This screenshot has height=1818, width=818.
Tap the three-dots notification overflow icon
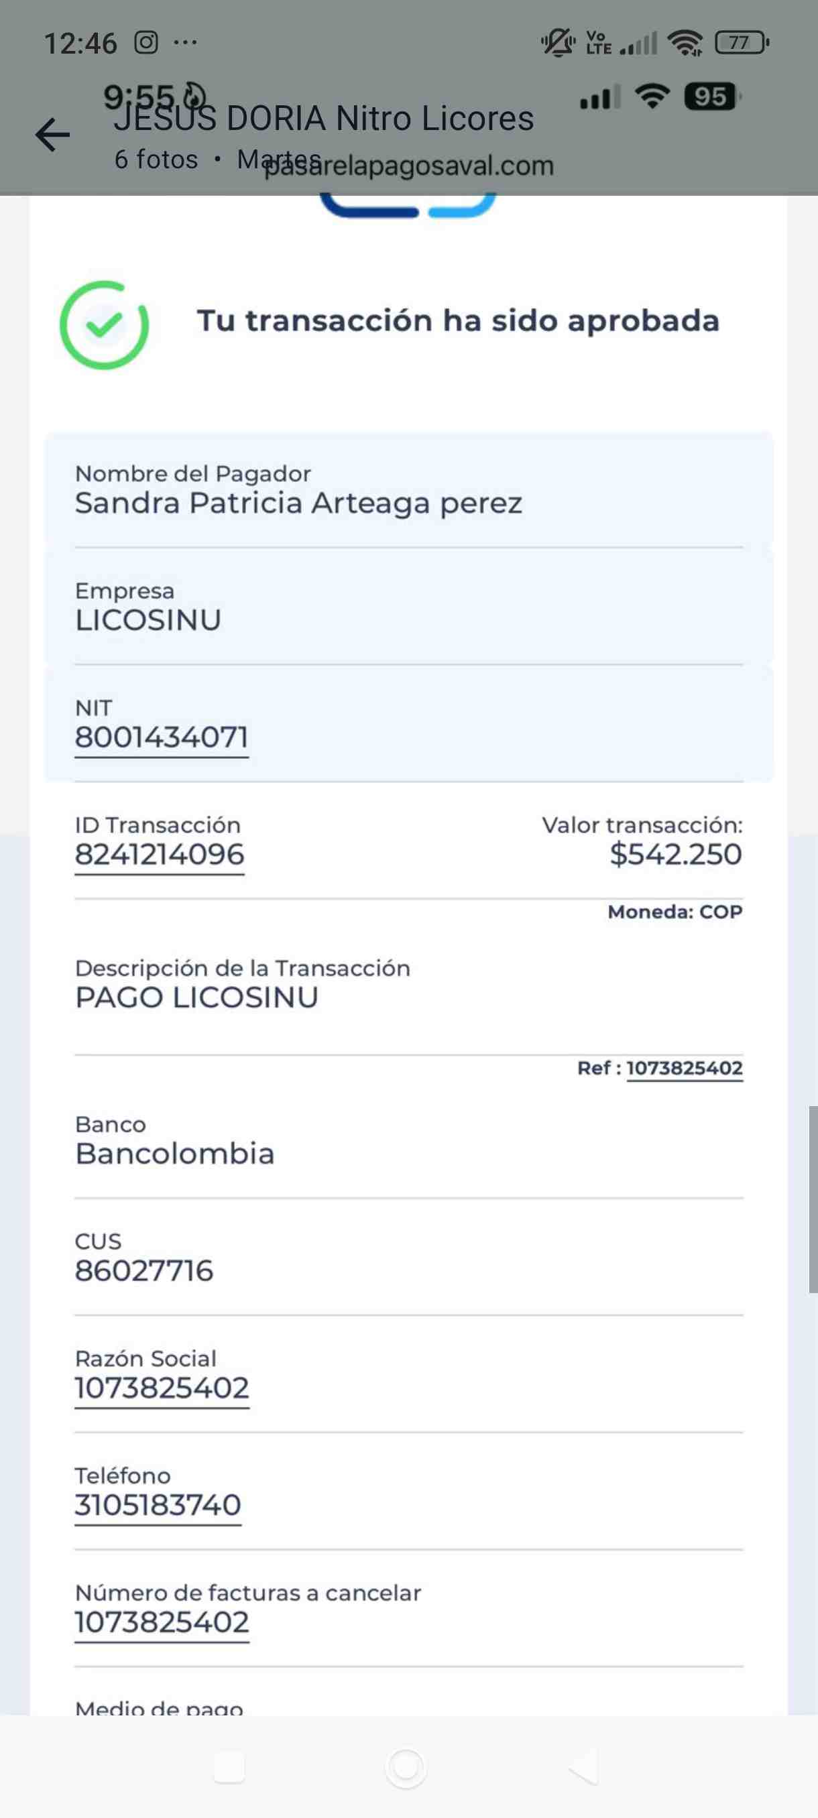186,43
